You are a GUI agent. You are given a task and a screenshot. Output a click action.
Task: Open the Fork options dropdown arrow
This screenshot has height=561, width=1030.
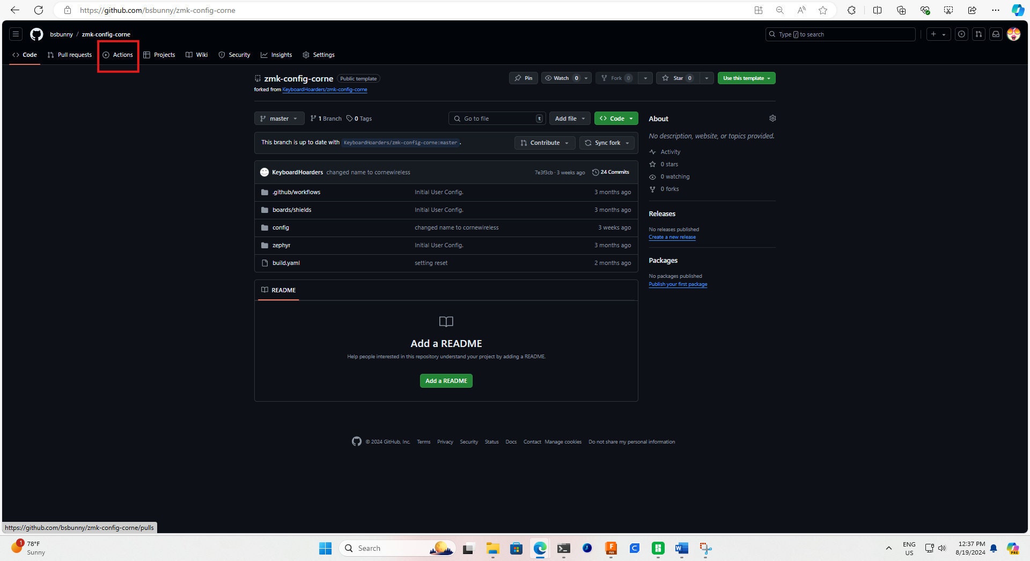point(645,78)
